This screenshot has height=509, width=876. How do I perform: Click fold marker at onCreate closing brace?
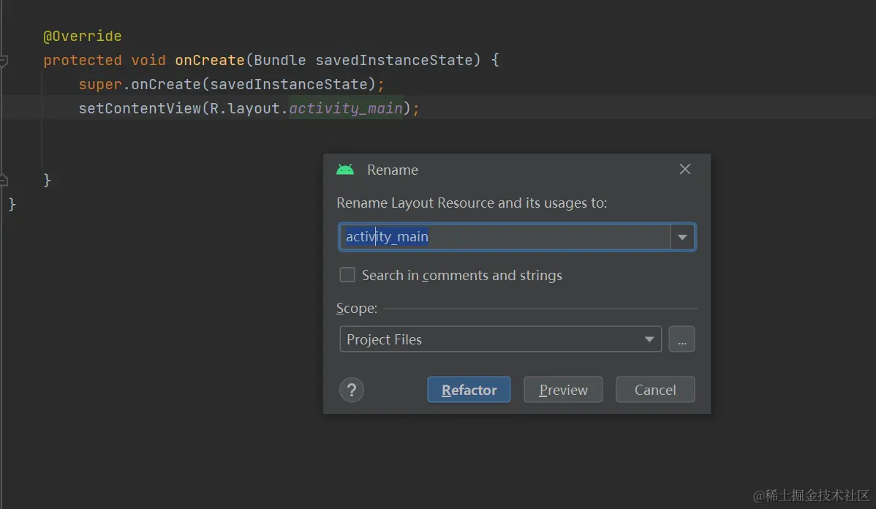(x=4, y=180)
